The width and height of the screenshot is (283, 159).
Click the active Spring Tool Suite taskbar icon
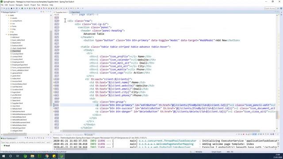61,156
